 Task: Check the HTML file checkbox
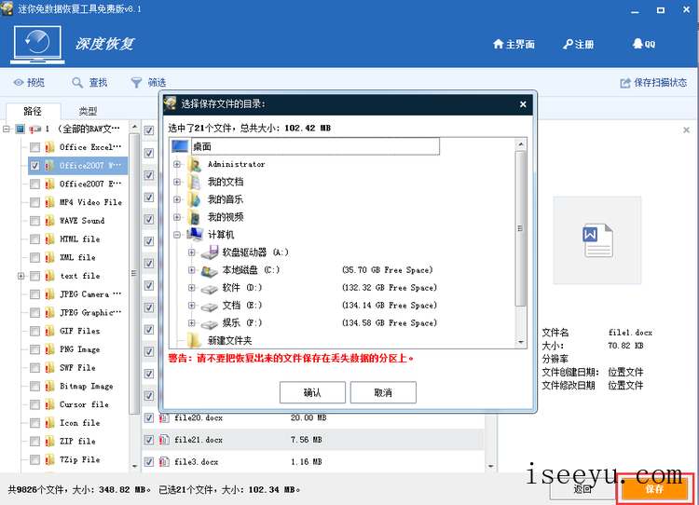34,239
